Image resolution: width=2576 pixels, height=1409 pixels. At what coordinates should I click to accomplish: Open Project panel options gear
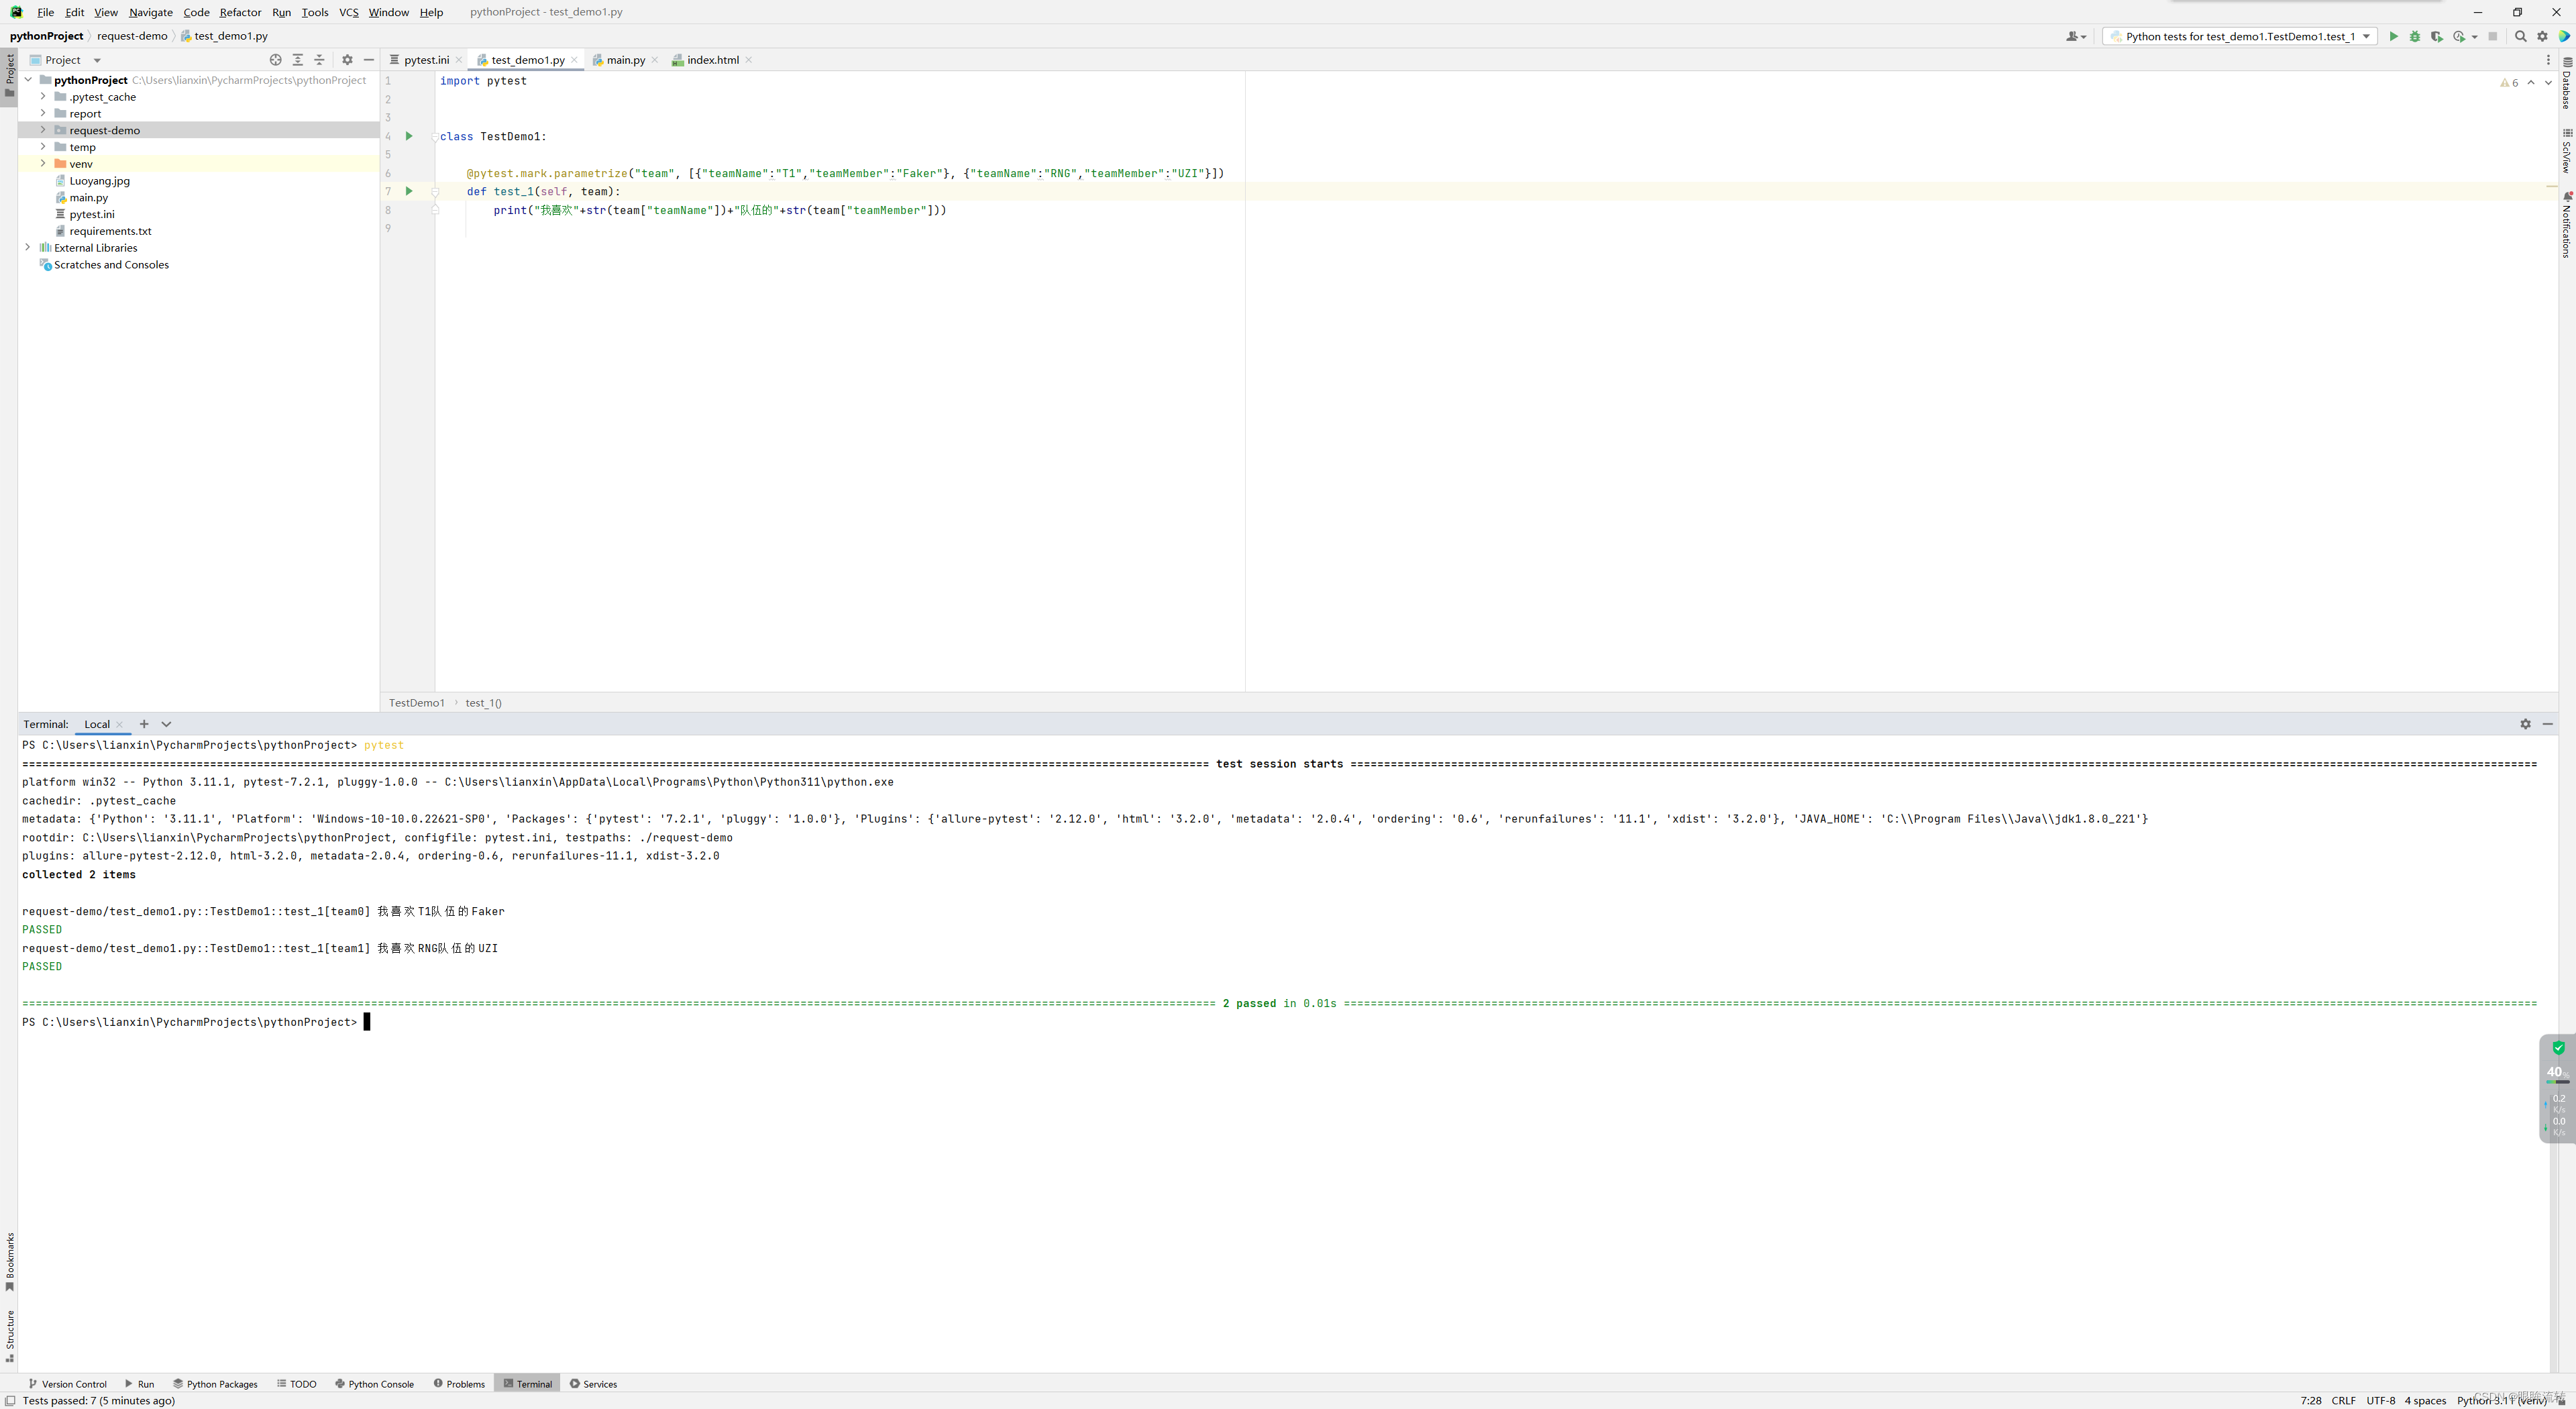pyautogui.click(x=347, y=60)
